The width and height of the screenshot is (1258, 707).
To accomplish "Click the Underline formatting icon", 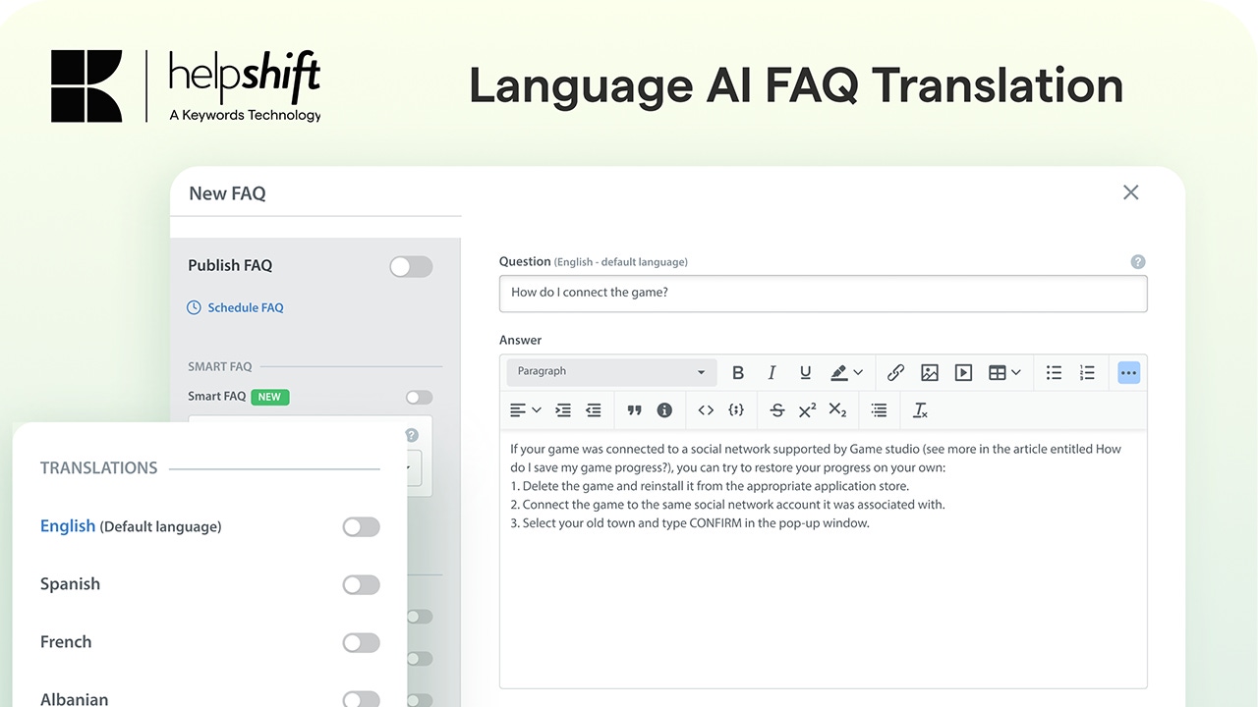I will pyautogui.click(x=805, y=372).
